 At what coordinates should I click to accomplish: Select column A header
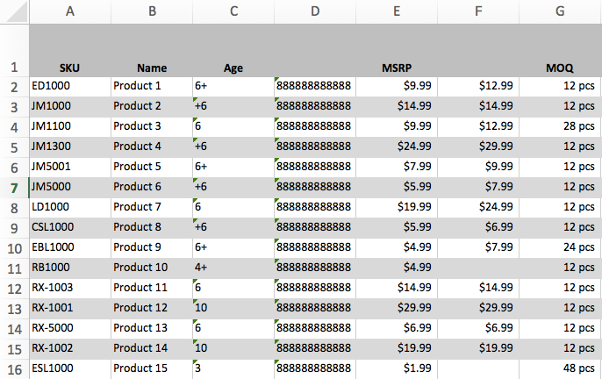pyautogui.click(x=69, y=11)
